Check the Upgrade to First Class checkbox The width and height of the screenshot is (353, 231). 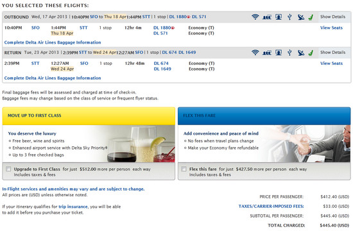8,169
